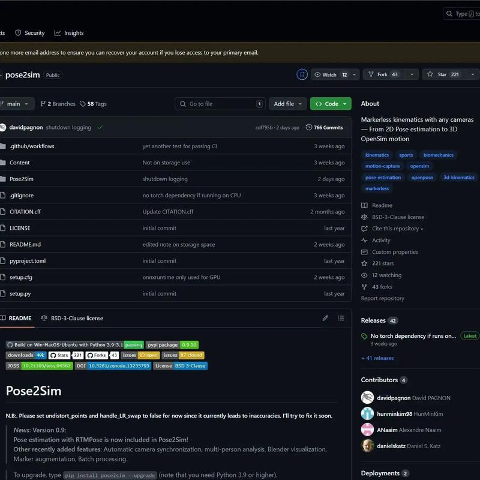The width and height of the screenshot is (480, 480).
Task: Click the biomechanics topic tag
Action: [x=438, y=155]
